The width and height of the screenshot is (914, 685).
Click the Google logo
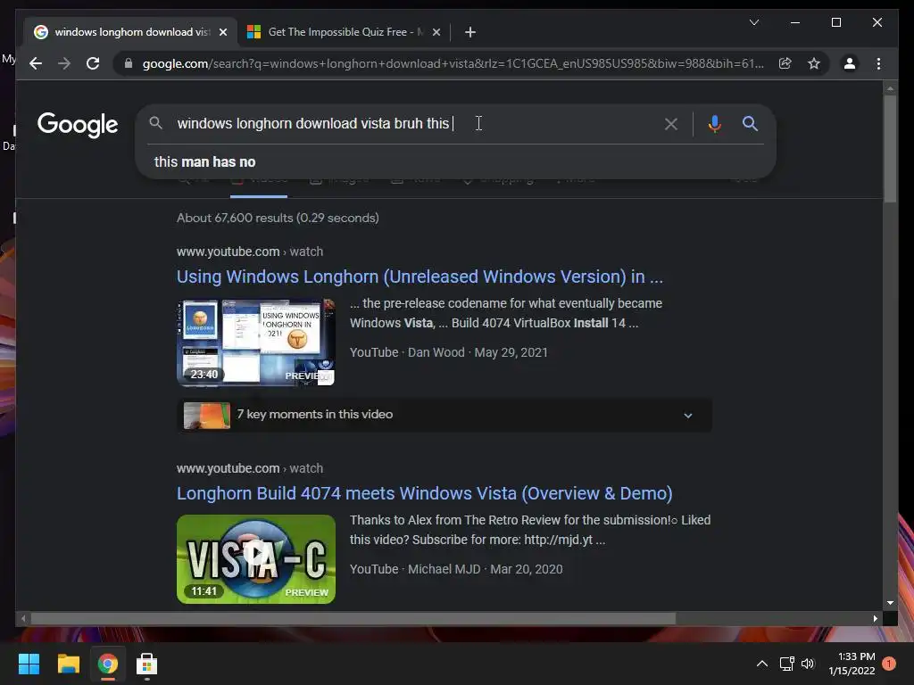point(78,125)
